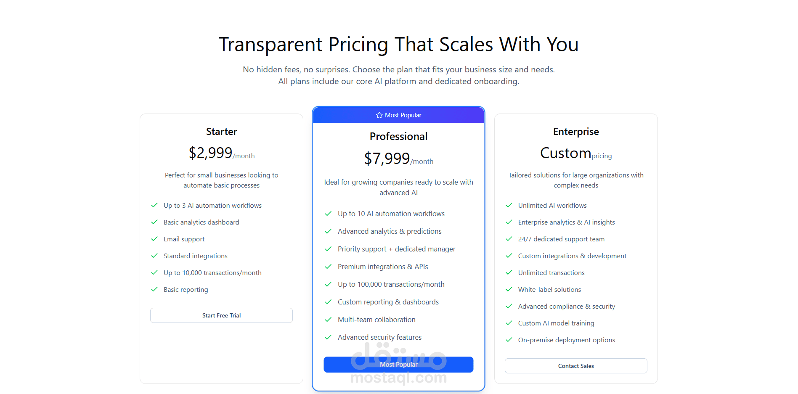Image resolution: width=798 pixels, height=394 pixels.
Task: Click checkmark next to Email support
Action: (x=154, y=239)
